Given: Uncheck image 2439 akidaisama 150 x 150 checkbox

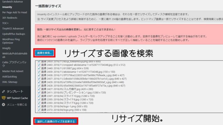Looking at the screenshot, I should click(x=39, y=72).
